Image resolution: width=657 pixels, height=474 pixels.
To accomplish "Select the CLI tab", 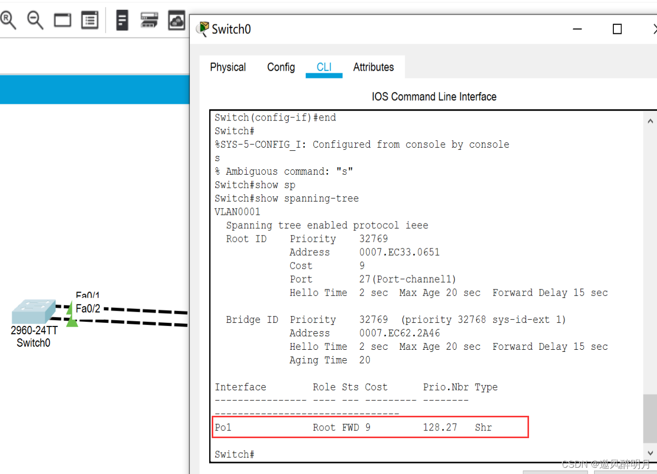I will point(324,67).
